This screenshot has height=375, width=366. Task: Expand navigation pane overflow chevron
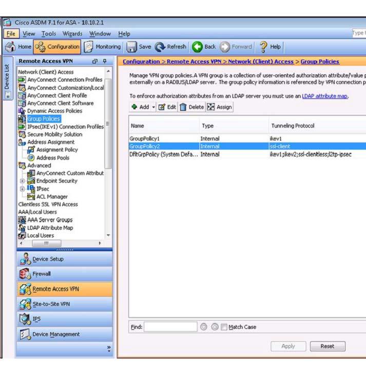[109, 348]
